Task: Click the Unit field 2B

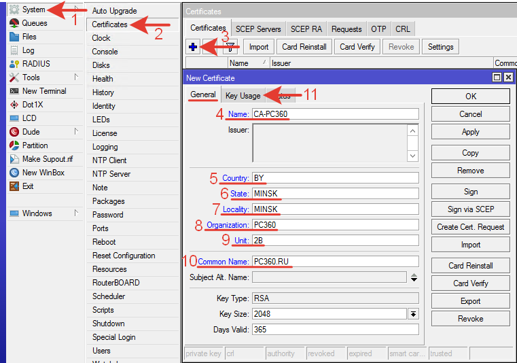Action: tap(336, 241)
